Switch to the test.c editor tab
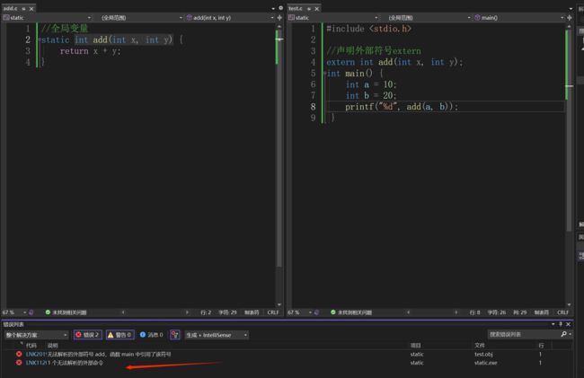The height and width of the screenshot is (378, 584). [x=296, y=8]
